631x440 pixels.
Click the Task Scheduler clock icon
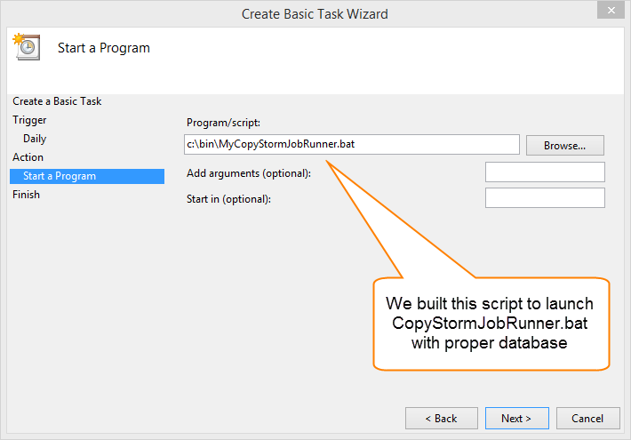[27, 47]
